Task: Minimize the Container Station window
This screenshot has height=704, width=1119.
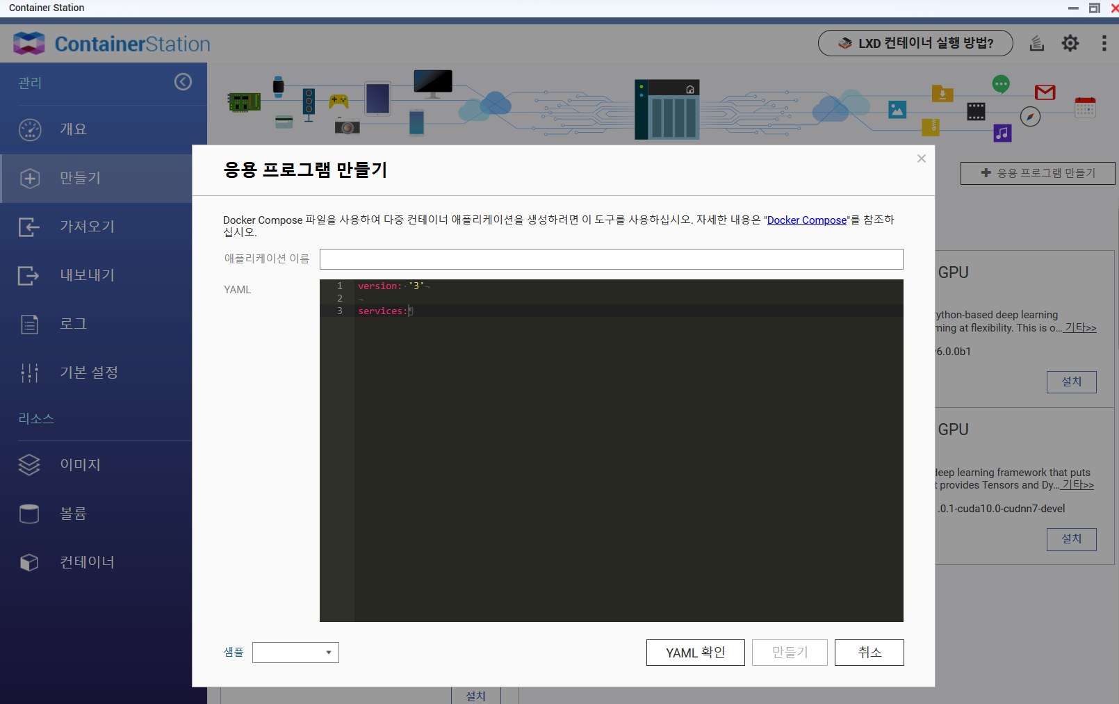Action: point(1073,8)
